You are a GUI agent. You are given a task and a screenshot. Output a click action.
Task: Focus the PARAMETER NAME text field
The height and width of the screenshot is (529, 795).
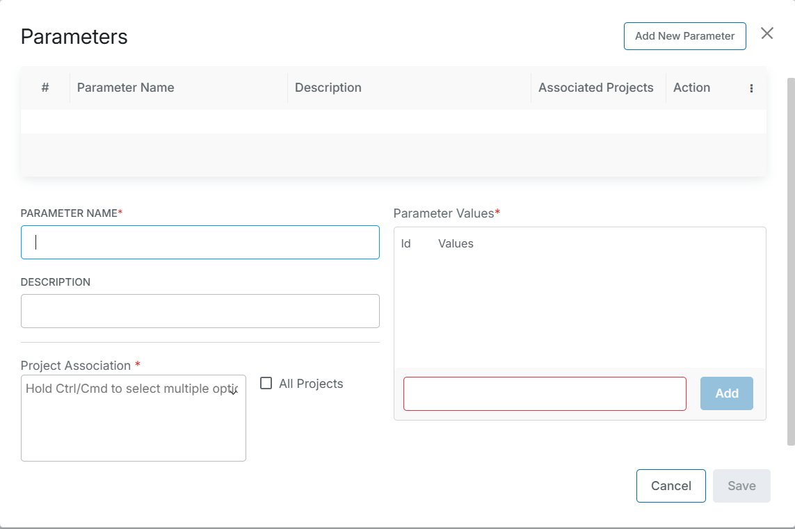click(200, 243)
